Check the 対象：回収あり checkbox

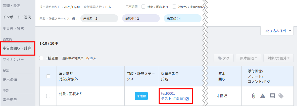(143, 7)
